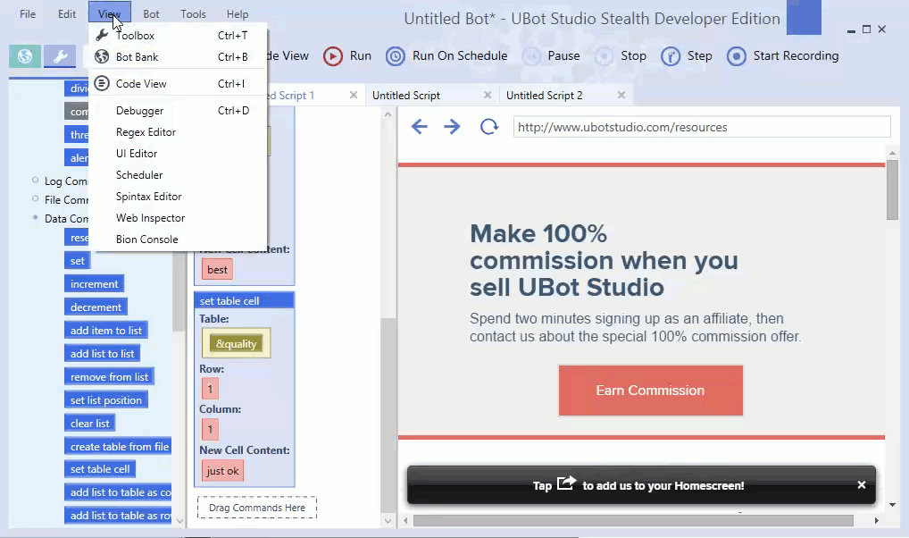The width and height of the screenshot is (909, 538).
Task: Click the Drag Commands Here area
Action: click(257, 508)
